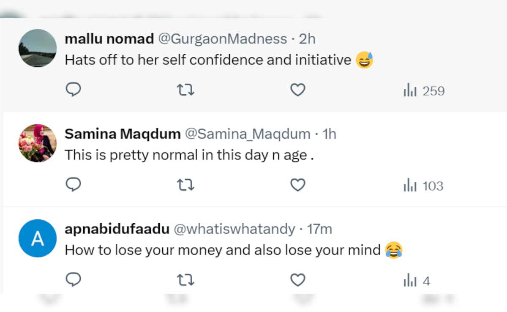507x312 pixels.
Task: View analytics showing 259 views
Action: click(424, 90)
